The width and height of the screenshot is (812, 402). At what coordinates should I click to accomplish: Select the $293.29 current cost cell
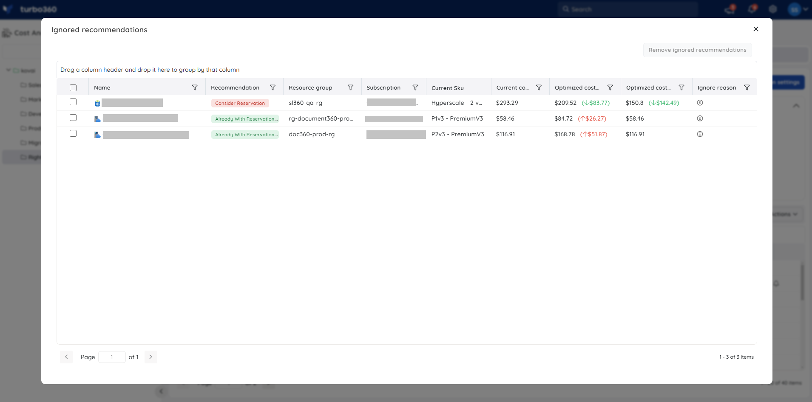tap(507, 103)
